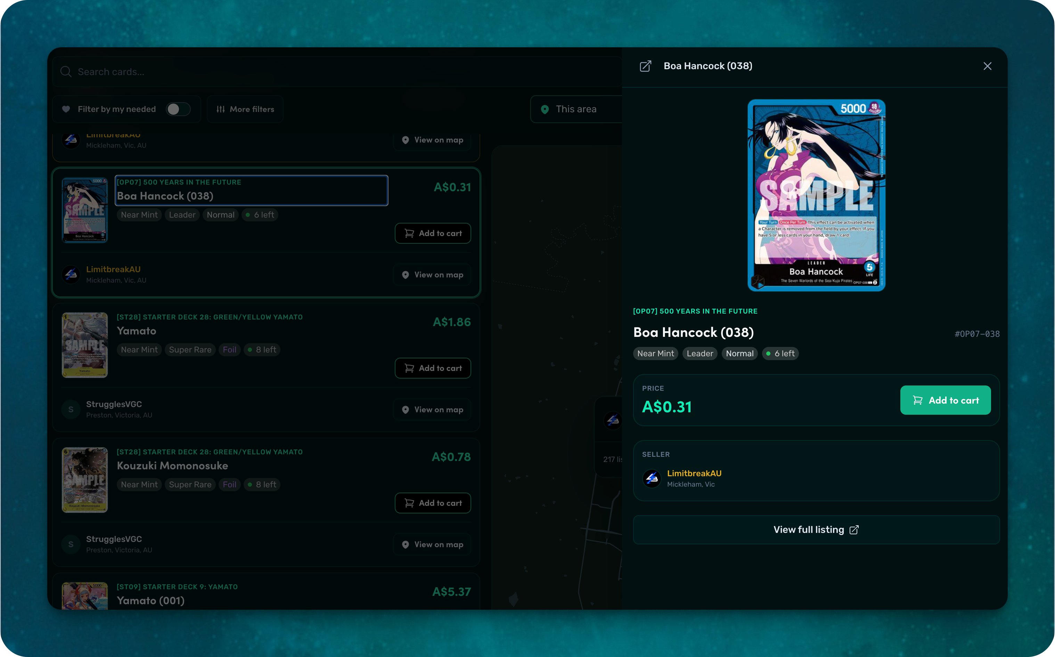
Task: Open Boa Hancock (038) list thumbnail
Action: pos(85,210)
